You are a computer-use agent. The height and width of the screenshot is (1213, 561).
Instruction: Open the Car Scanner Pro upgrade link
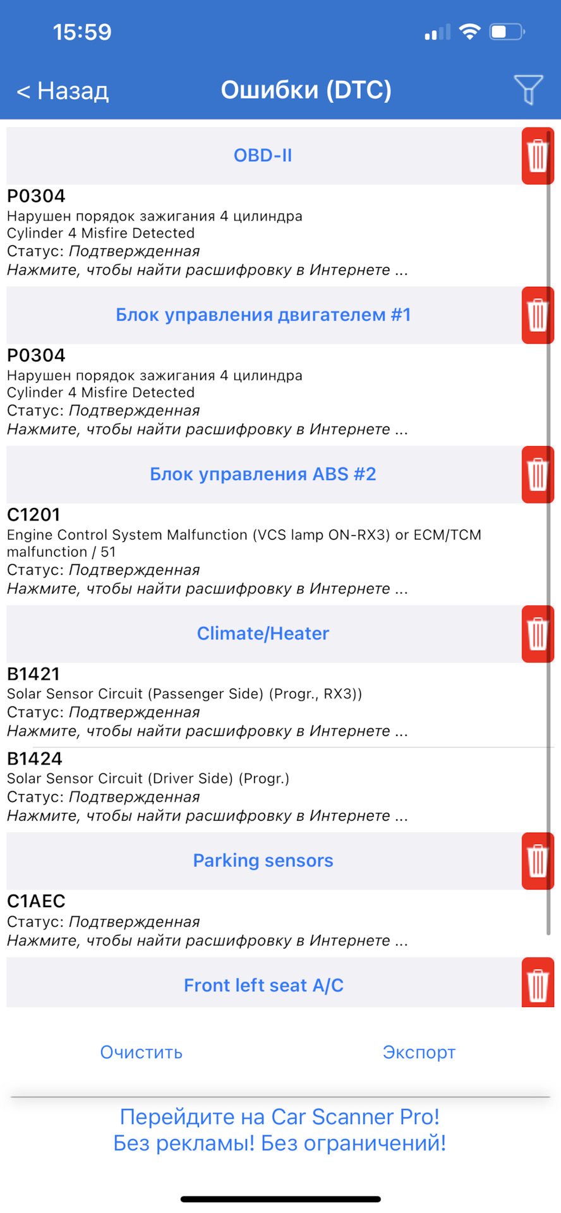point(280,1130)
